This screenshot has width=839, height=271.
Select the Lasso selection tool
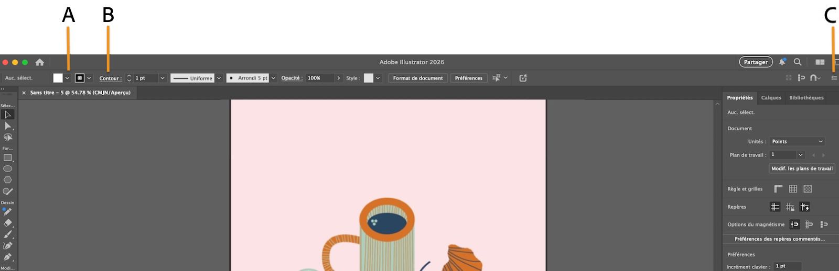(7, 137)
